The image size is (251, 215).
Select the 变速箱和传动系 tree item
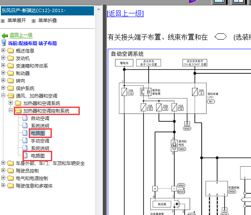pyautogui.click(x=32, y=66)
